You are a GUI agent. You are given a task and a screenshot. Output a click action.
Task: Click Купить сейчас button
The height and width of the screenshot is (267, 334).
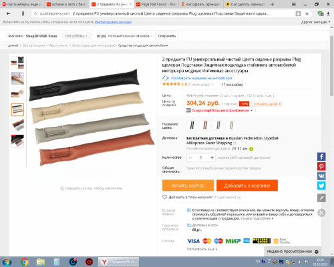point(188,186)
